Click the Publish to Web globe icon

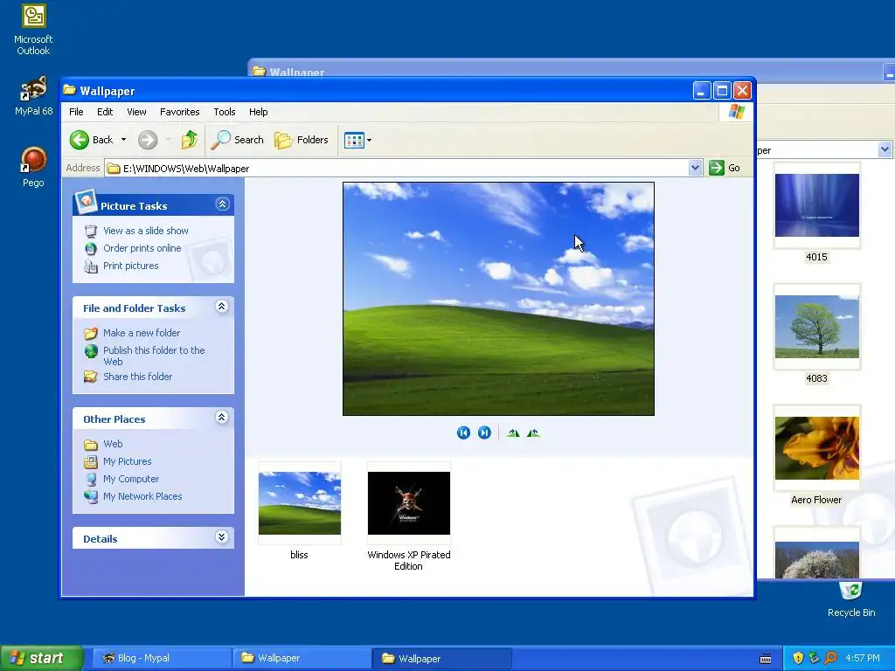pyautogui.click(x=91, y=351)
